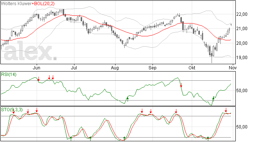Screen dimensions: 253x142
Task: Click the +BOL(20;2) indicator label
Action: point(43,3)
